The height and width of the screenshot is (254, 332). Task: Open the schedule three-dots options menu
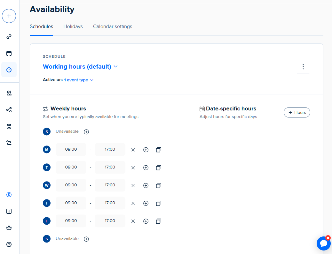303,67
